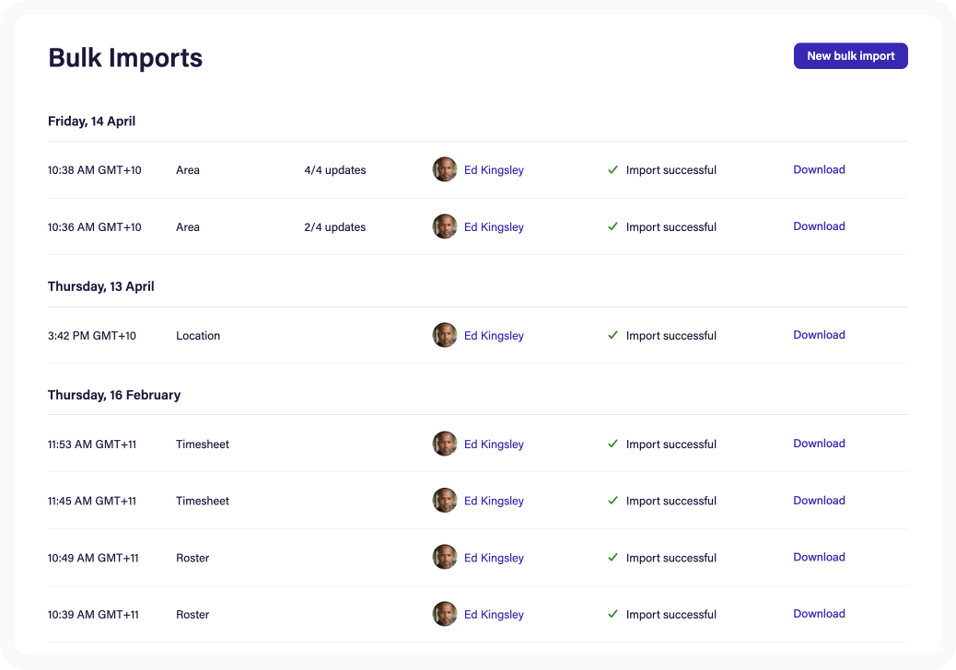The height and width of the screenshot is (670, 956).
Task: Open Ed Kingsley's profile from the 10:36 AM Area row
Action: pyautogui.click(x=494, y=226)
